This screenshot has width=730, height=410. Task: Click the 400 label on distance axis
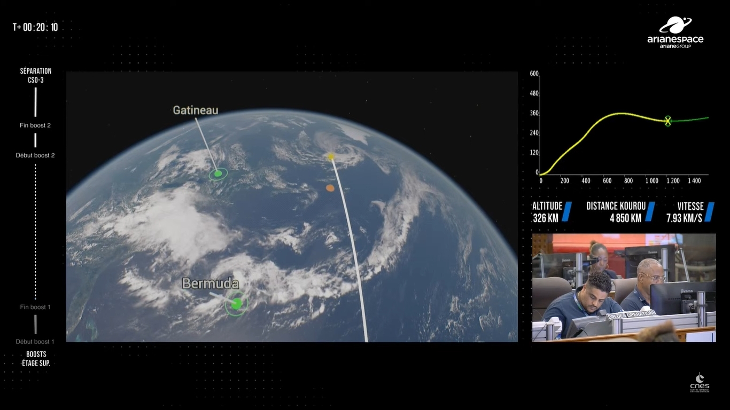pyautogui.click(x=586, y=181)
